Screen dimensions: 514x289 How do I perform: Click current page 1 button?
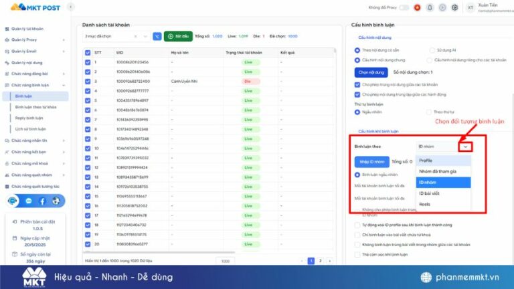[x=311, y=261]
